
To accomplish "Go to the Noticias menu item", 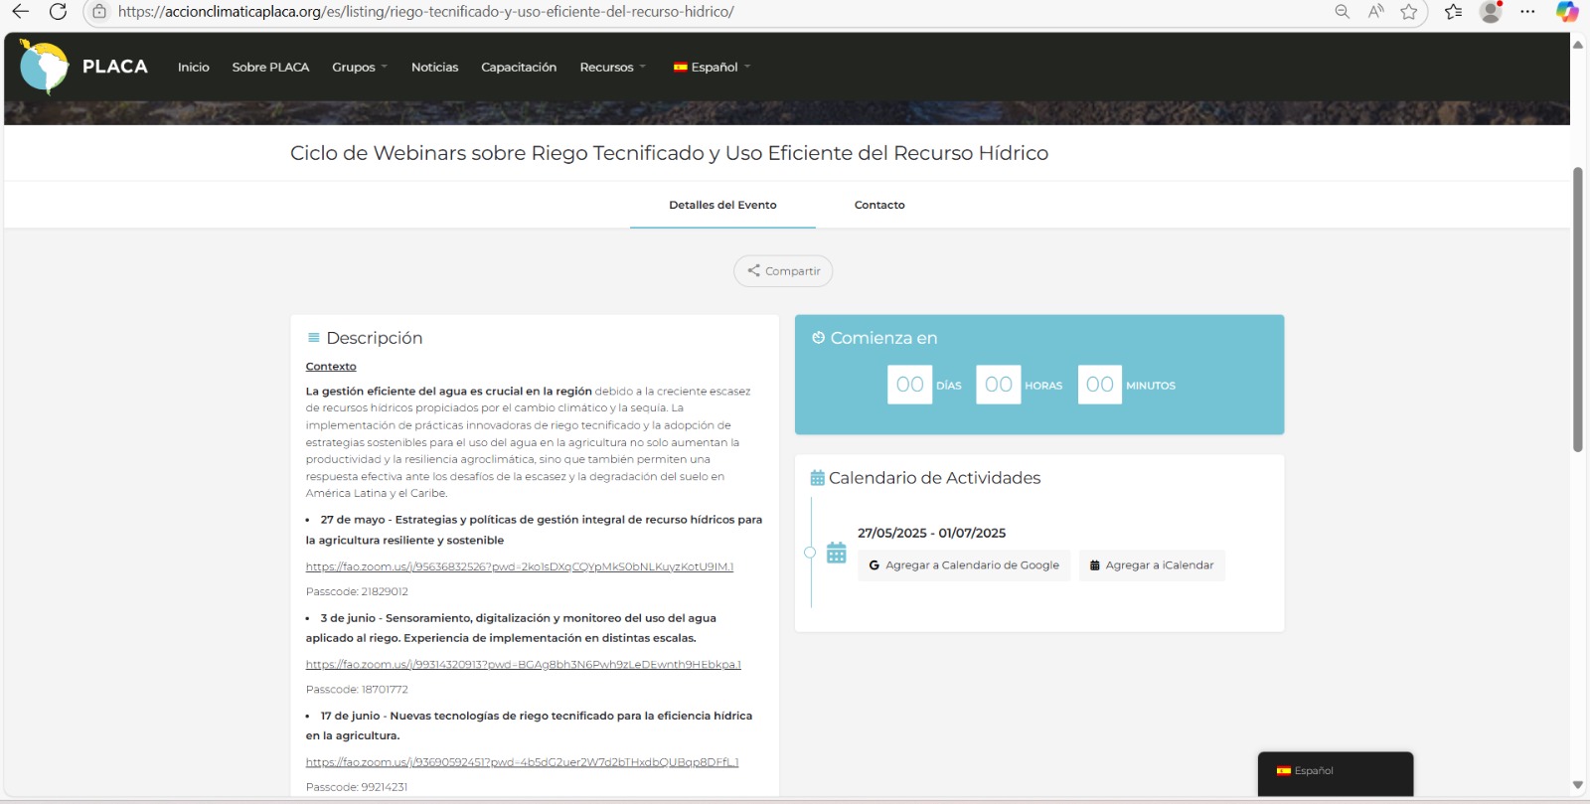I will click(x=434, y=68).
